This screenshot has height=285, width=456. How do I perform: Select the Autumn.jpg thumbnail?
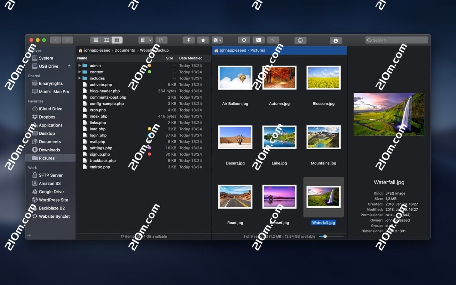[279, 78]
